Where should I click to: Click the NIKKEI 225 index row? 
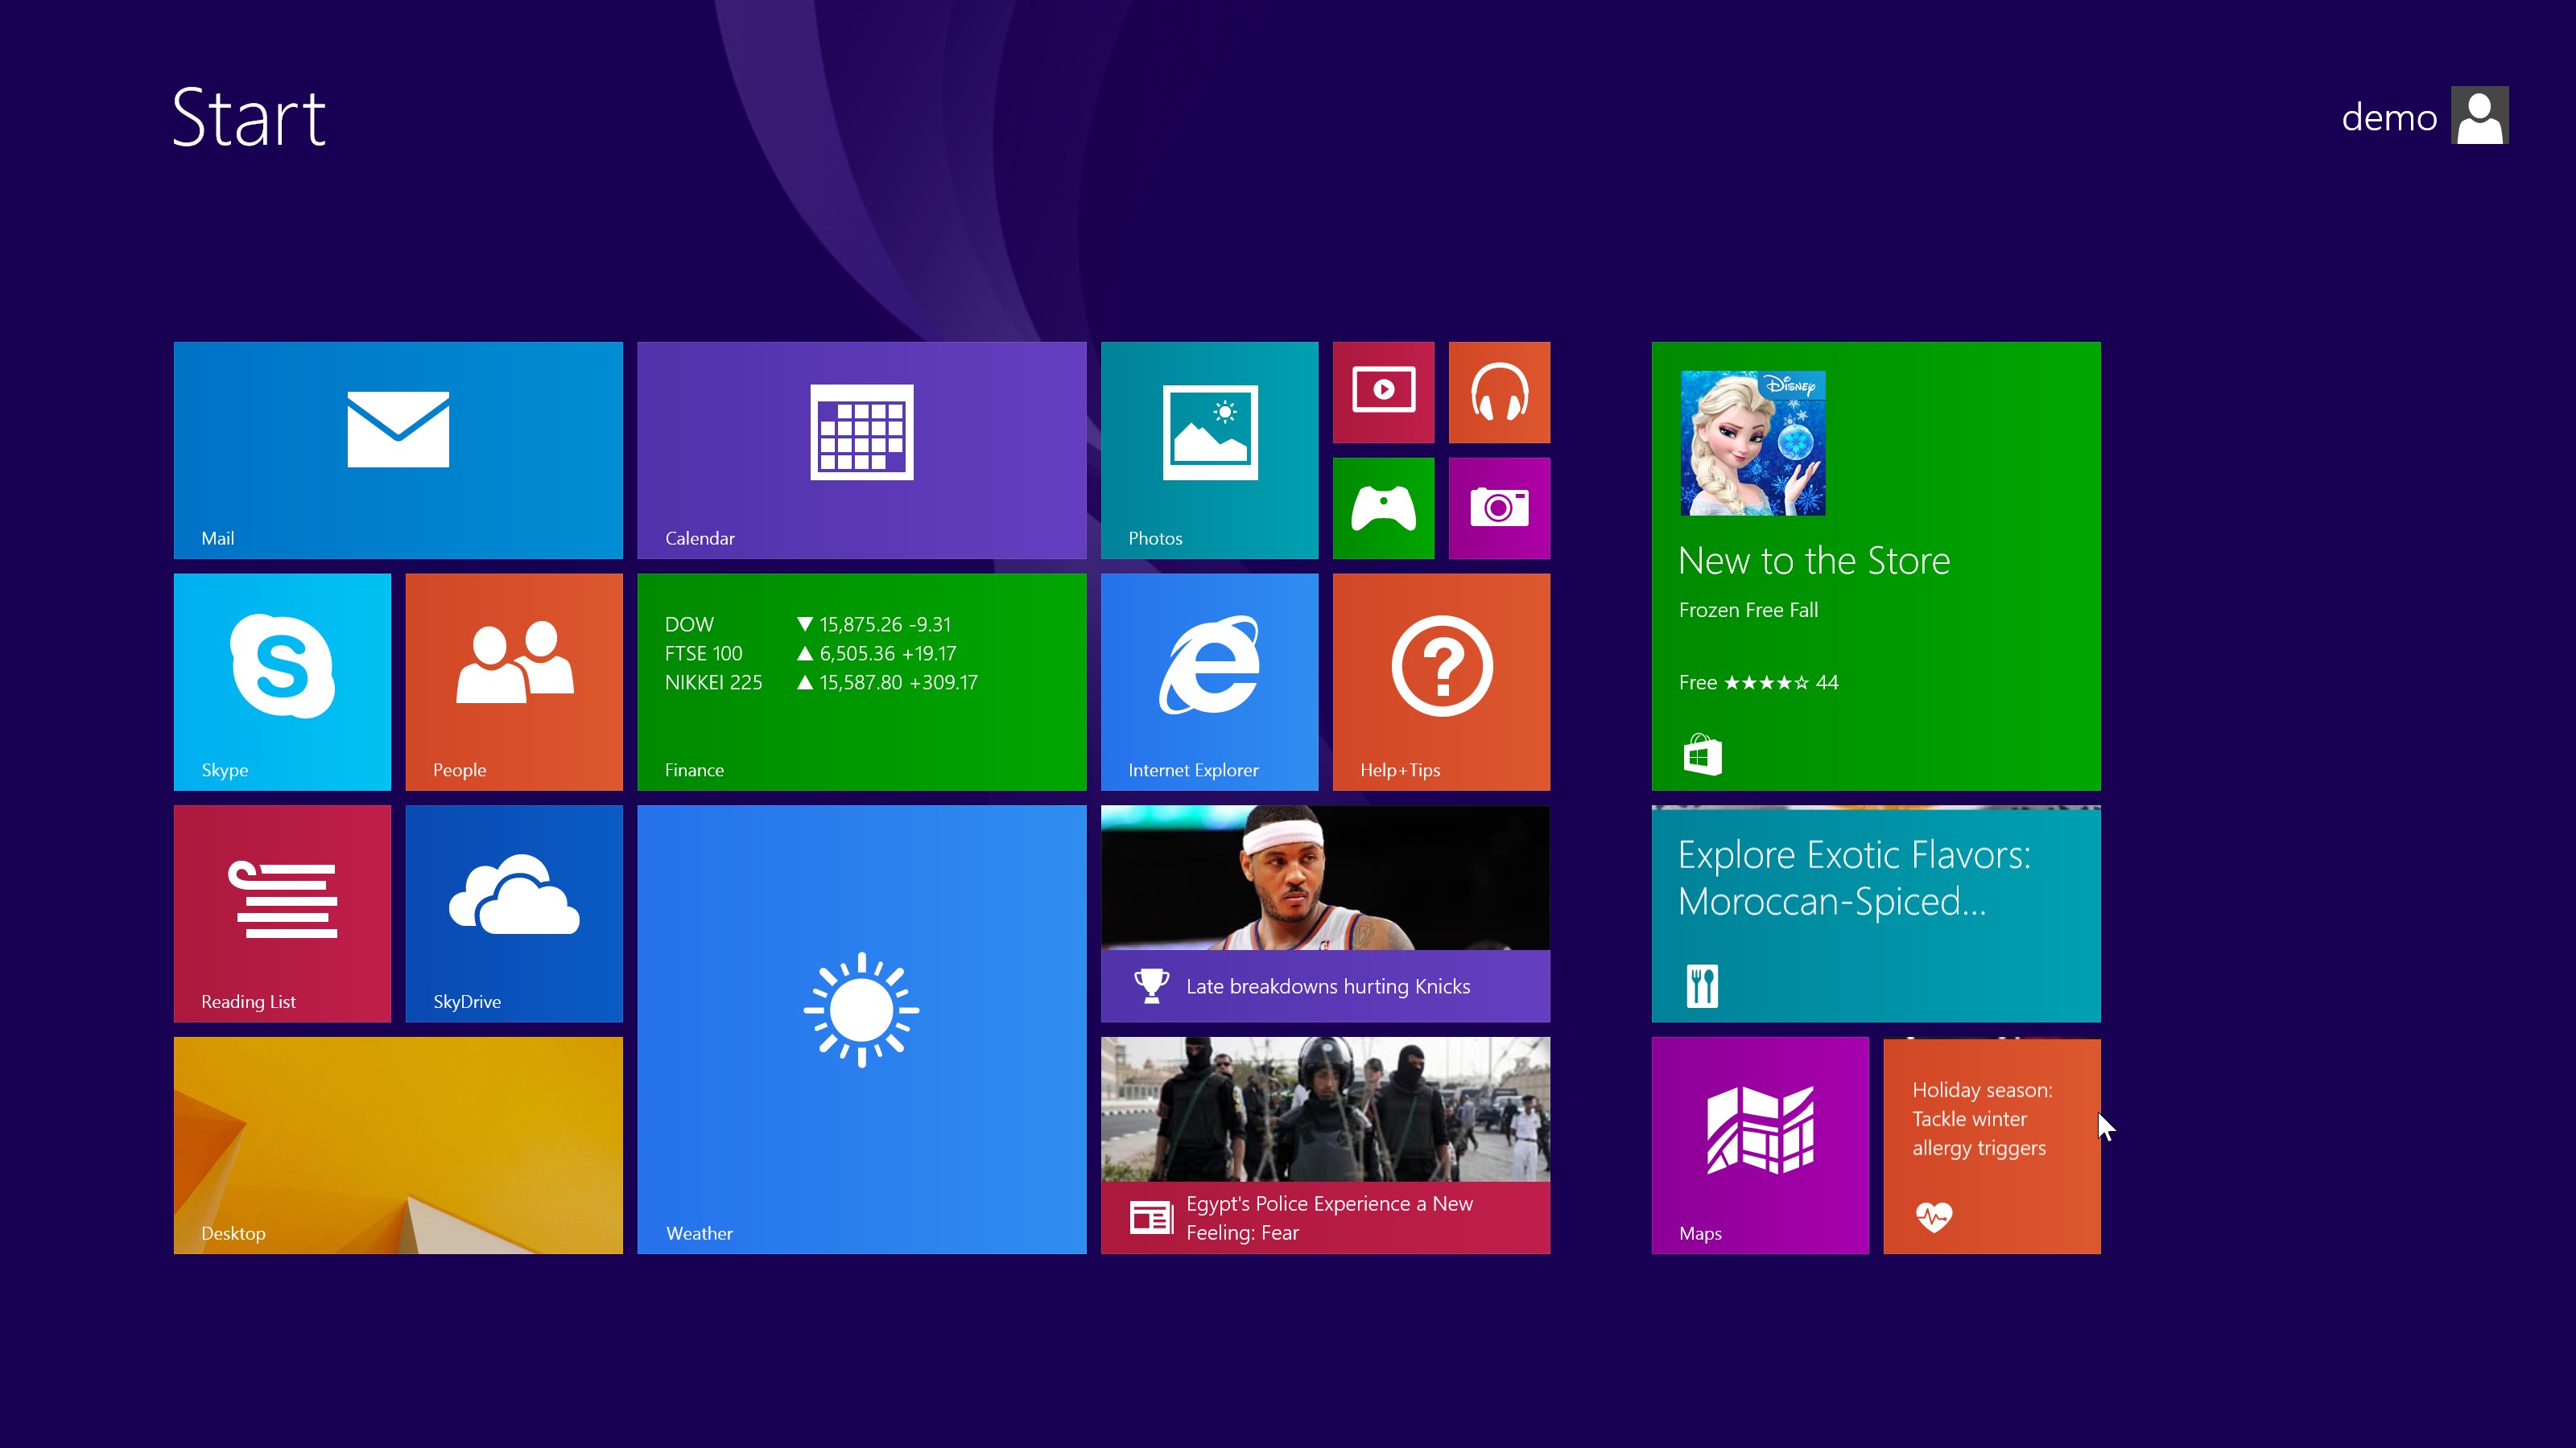[x=821, y=682]
